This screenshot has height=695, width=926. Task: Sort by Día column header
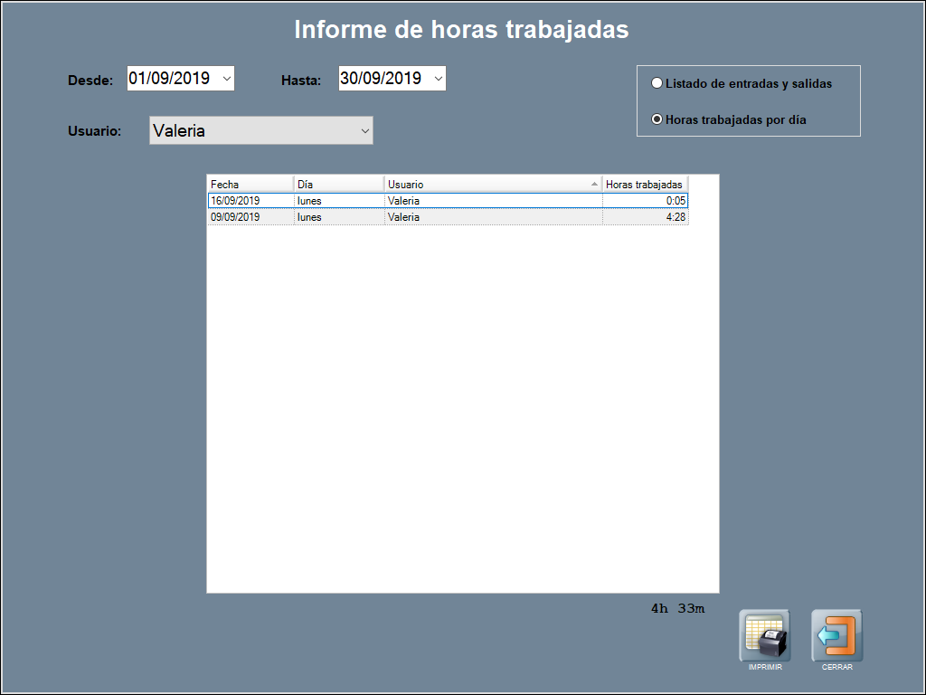tap(338, 184)
